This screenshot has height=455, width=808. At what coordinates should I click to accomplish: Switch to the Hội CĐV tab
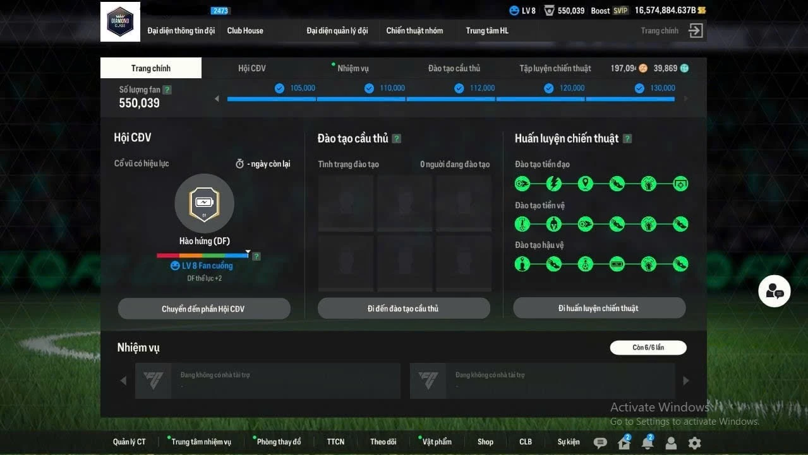252,68
